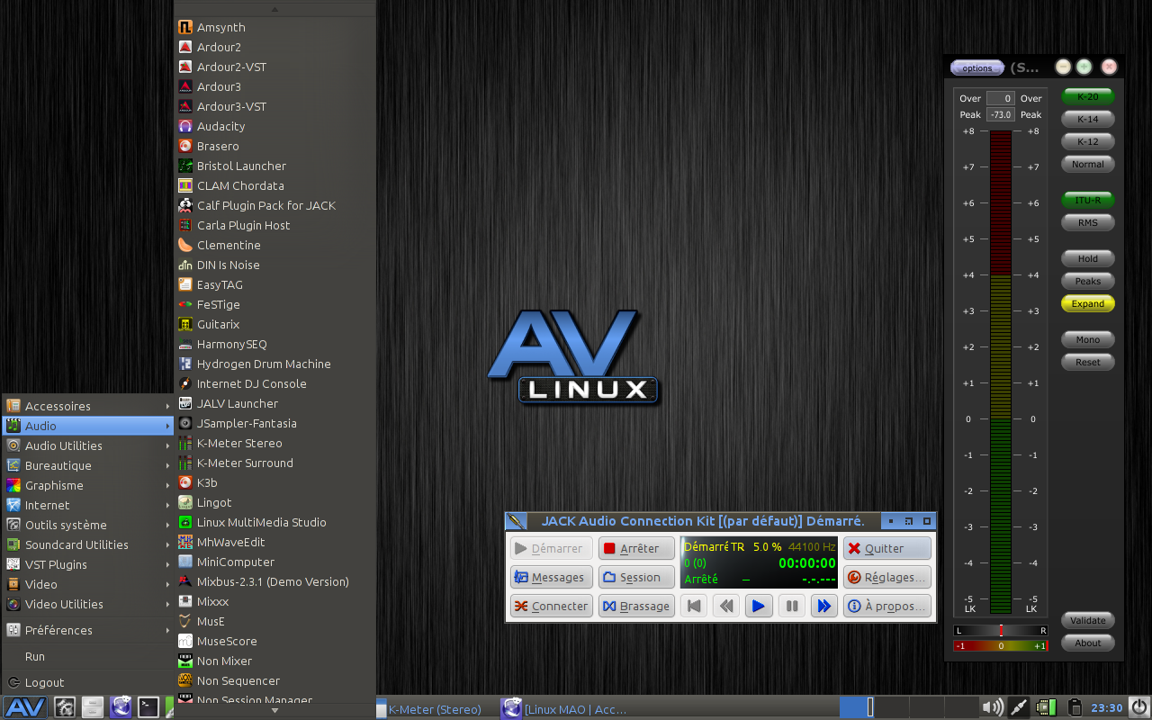The height and width of the screenshot is (720, 1152).
Task: Choose Run in the main menu
Action: tap(88, 656)
